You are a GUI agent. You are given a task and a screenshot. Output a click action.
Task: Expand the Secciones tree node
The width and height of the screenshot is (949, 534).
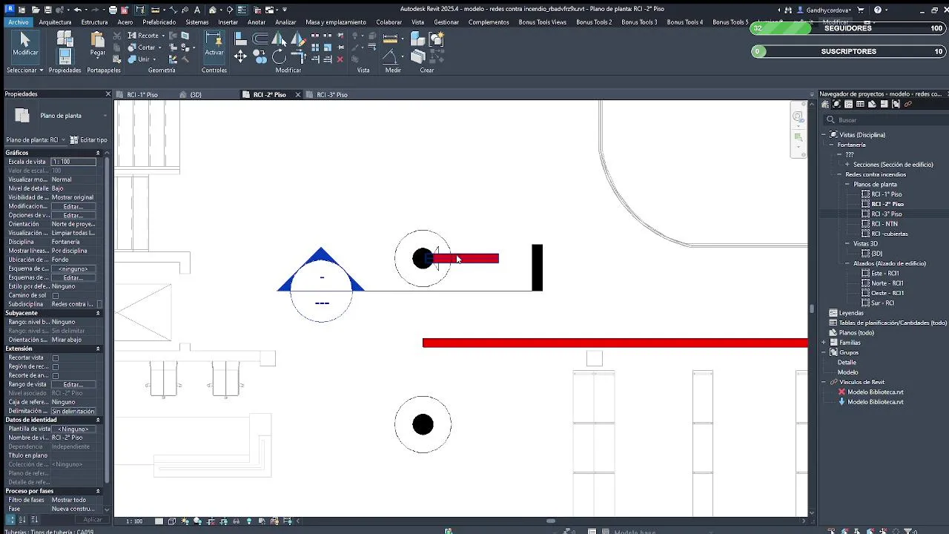[847, 165]
